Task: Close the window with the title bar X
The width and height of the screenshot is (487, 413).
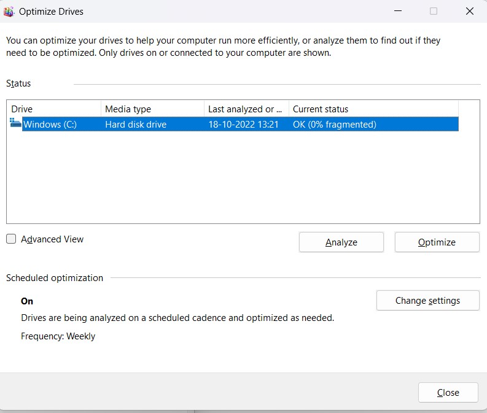Action: (470, 11)
